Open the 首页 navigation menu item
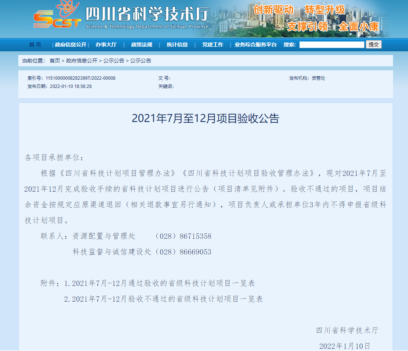 (x=35, y=45)
